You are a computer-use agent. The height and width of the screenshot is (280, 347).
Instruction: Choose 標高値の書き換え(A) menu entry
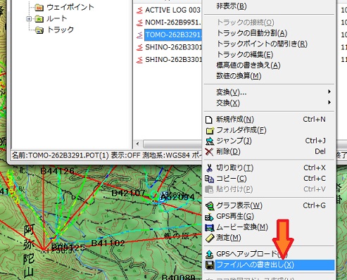(248, 65)
